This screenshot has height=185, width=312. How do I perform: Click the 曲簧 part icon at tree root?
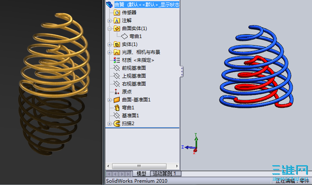(109, 5)
